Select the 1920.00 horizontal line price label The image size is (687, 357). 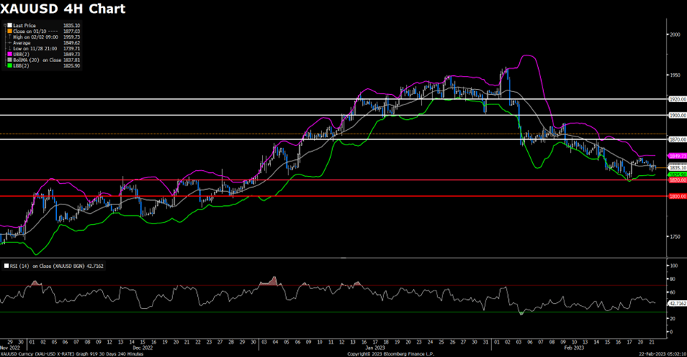tap(676, 99)
